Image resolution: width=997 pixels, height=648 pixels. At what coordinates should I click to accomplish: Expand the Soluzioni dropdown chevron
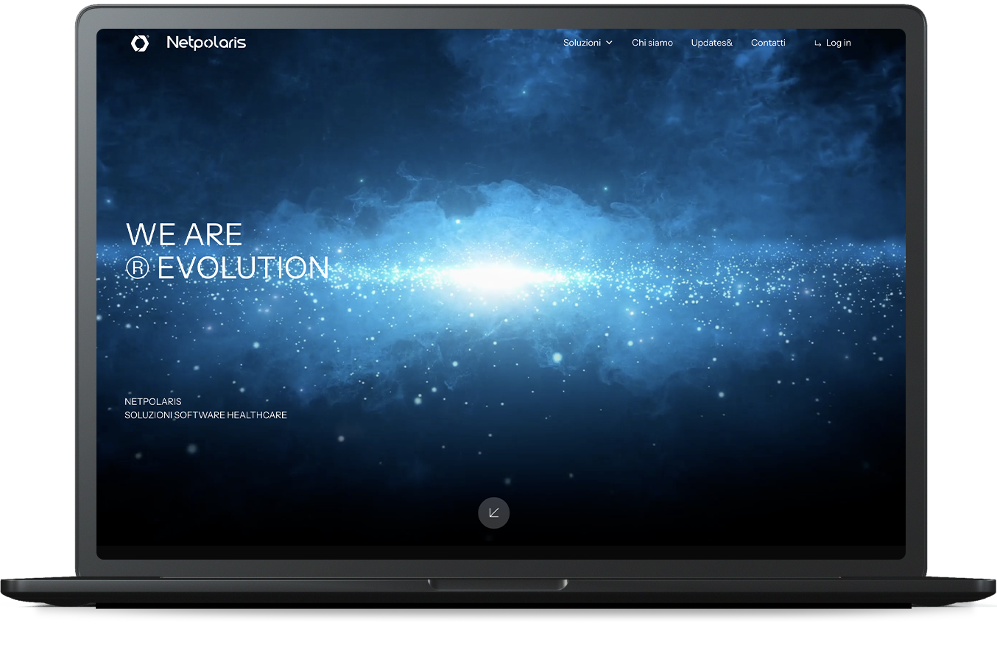click(x=609, y=43)
